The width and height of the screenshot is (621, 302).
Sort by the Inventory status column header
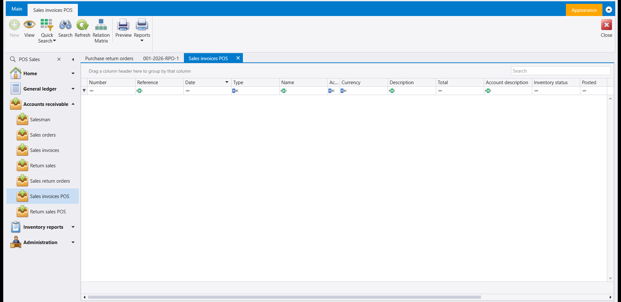(x=556, y=82)
